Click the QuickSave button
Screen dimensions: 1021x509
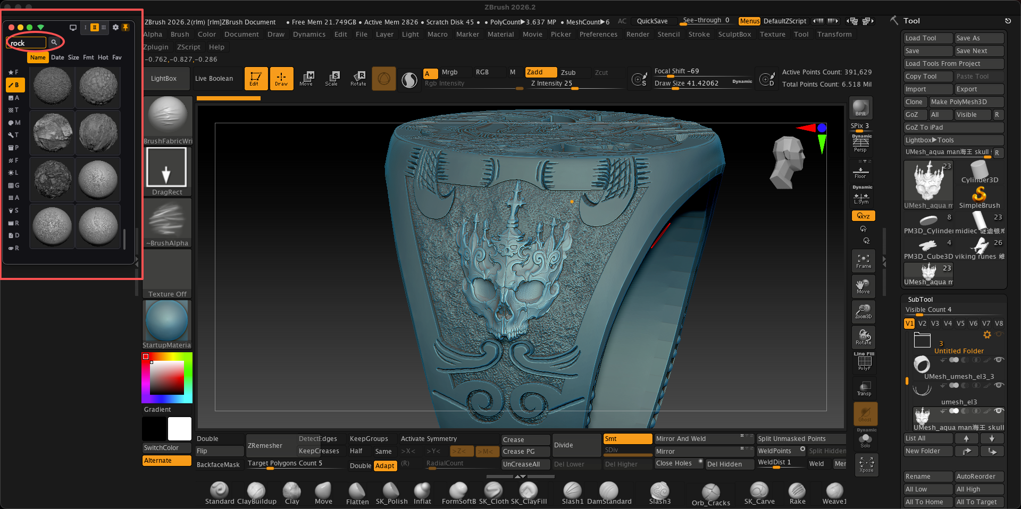(652, 21)
